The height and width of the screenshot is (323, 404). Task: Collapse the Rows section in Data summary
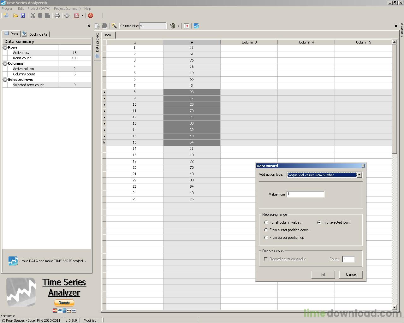coord(5,47)
